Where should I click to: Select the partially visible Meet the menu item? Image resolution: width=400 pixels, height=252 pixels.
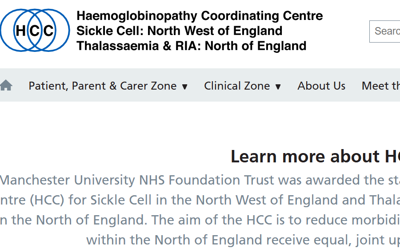tap(381, 86)
